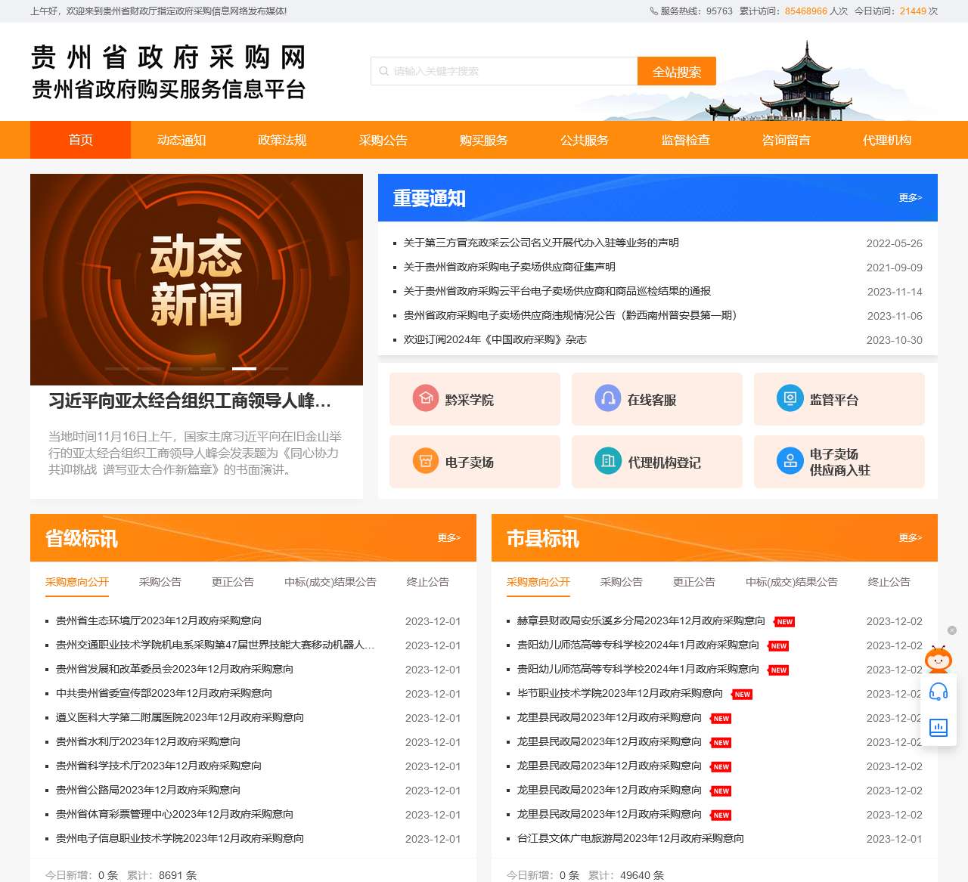Click NEW badge beside 赫章县财政局 item
Screen dimensions: 968x882
785,622
